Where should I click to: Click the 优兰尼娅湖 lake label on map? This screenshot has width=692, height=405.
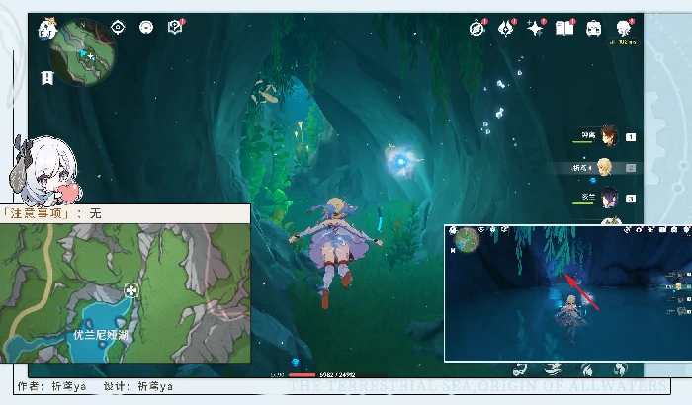(x=101, y=335)
